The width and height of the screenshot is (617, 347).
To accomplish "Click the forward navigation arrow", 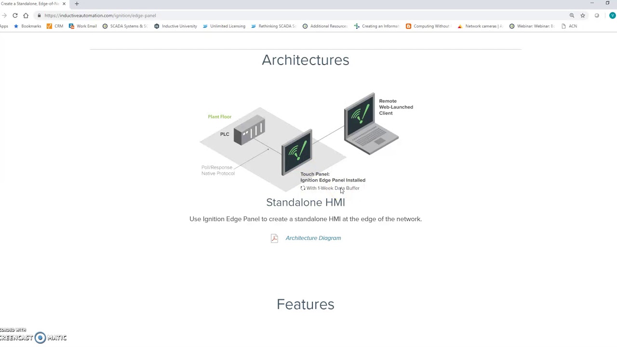I will pyautogui.click(x=4, y=15).
